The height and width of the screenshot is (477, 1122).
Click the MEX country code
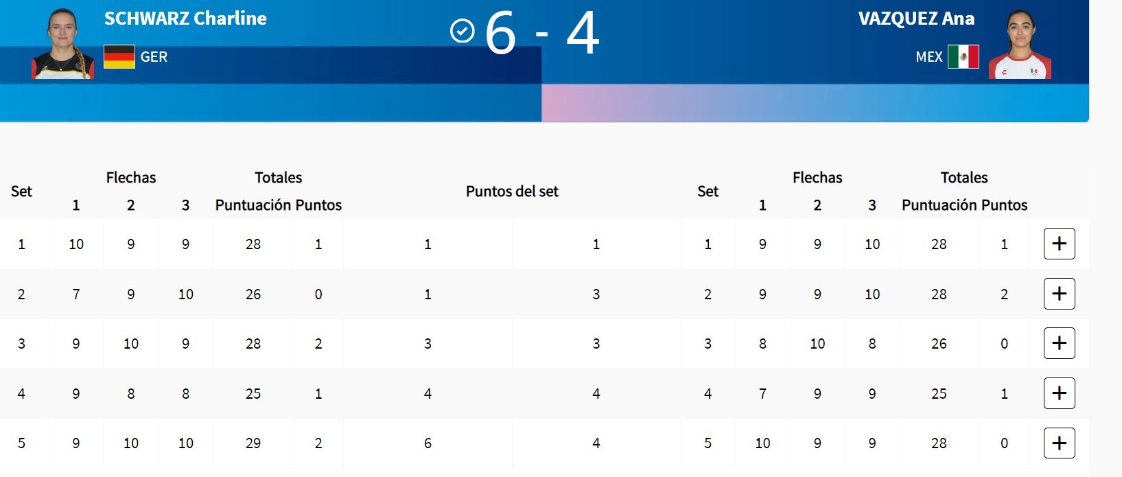coord(928,57)
